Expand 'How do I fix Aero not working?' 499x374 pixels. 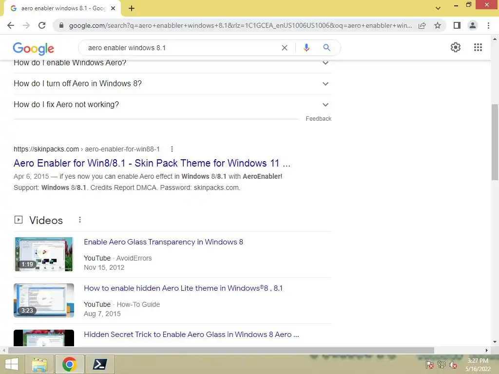point(173,105)
